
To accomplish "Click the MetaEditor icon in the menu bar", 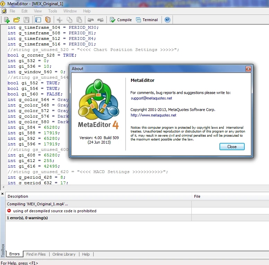I will click(x=4, y=11).
